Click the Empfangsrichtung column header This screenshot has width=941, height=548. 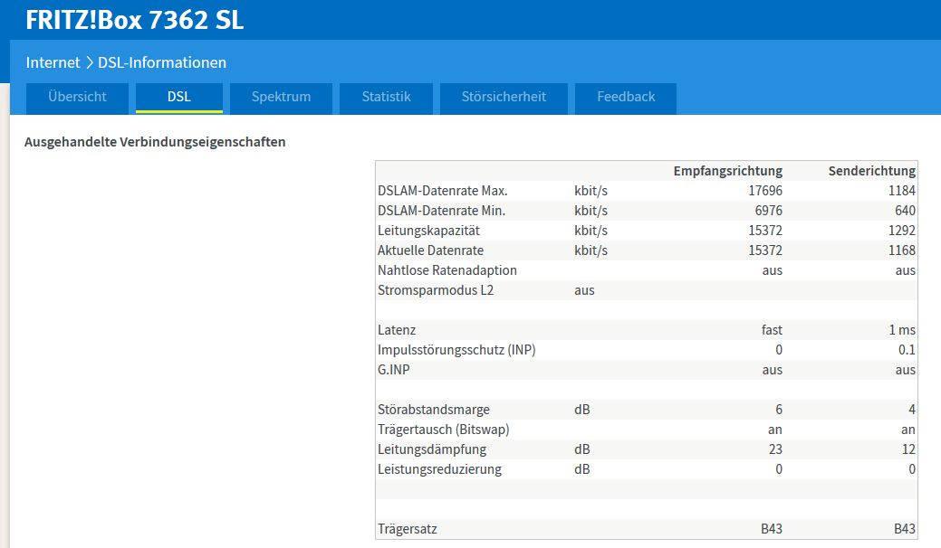tap(727, 171)
